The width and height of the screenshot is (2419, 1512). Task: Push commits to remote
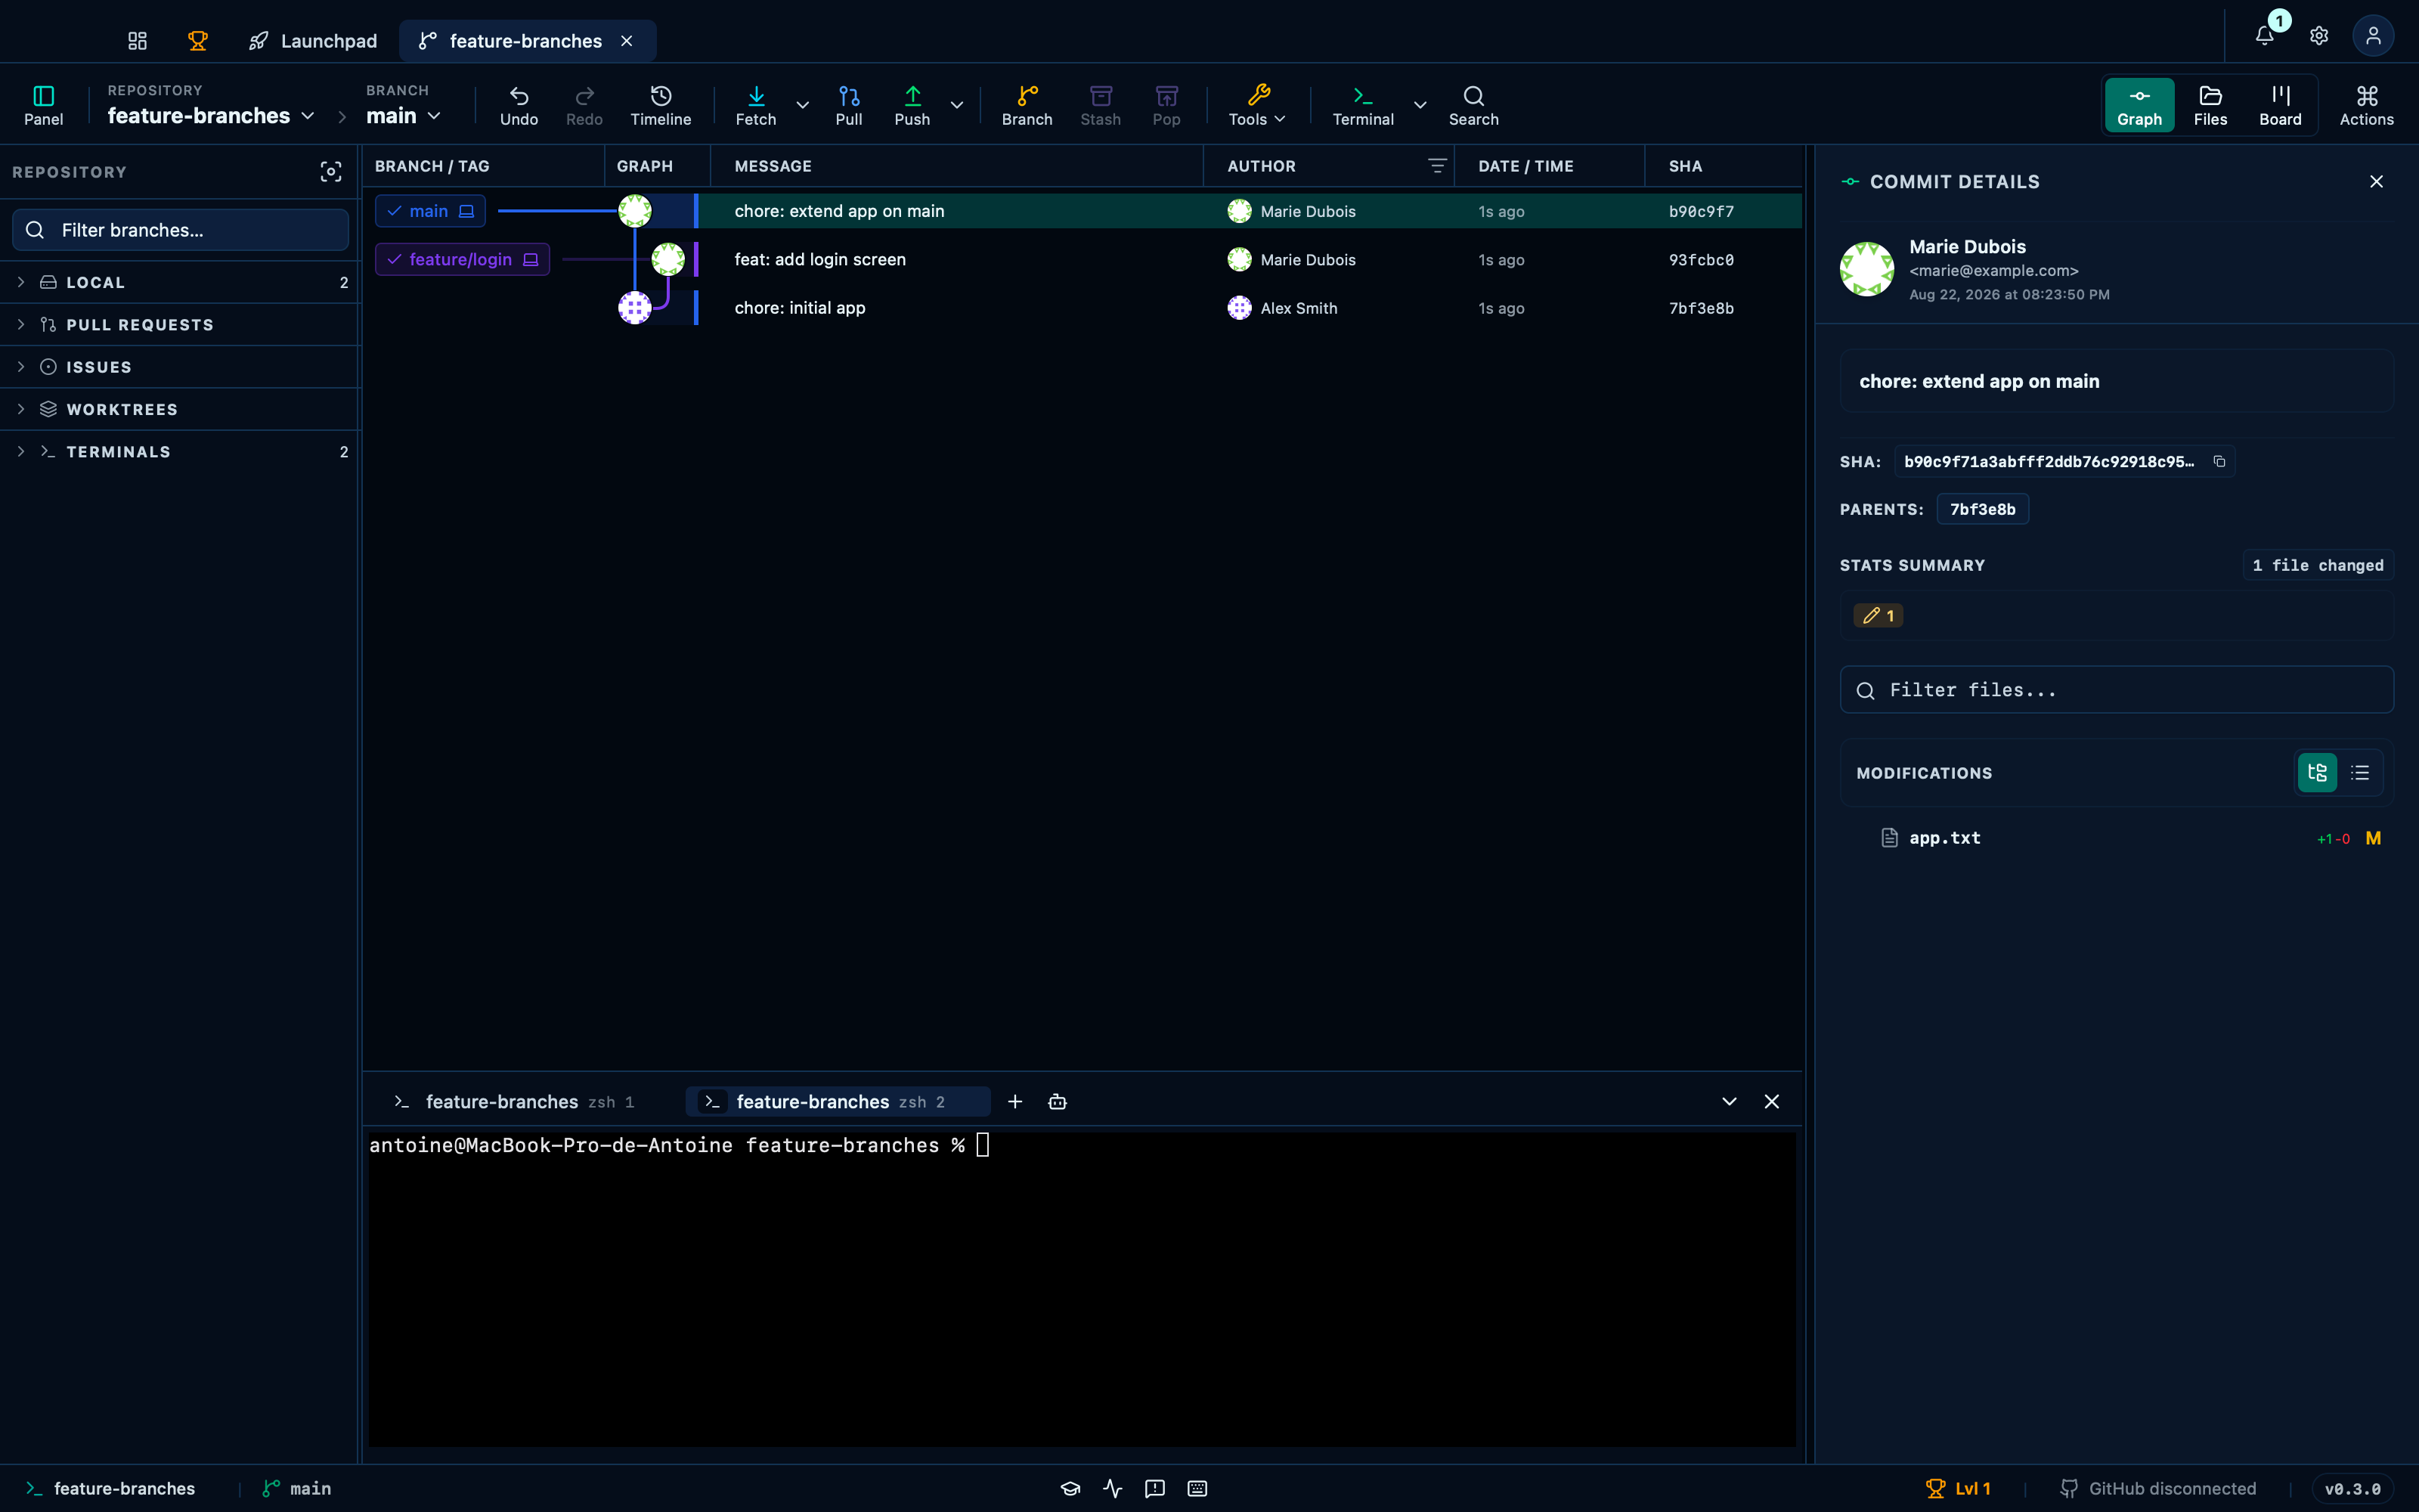(x=912, y=105)
